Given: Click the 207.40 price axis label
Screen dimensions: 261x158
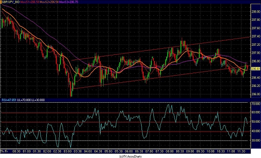Looking at the screenshot, I should 256,36.
